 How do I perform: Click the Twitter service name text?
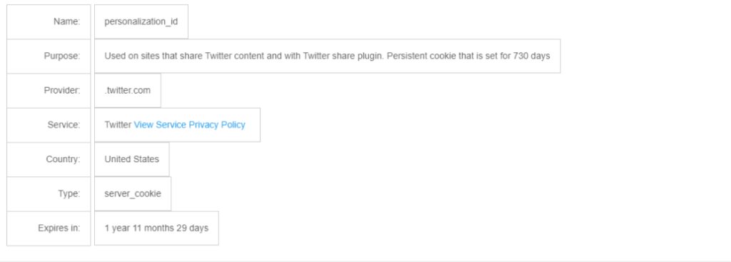tap(118, 125)
